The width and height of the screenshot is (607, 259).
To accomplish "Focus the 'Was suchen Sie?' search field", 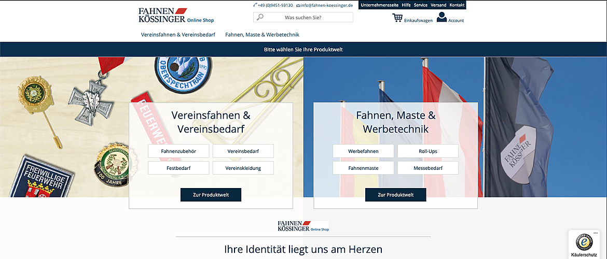I will (303, 18).
